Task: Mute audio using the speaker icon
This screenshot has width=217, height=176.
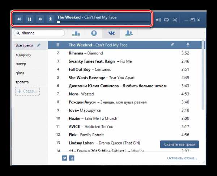Action: (x=158, y=20)
